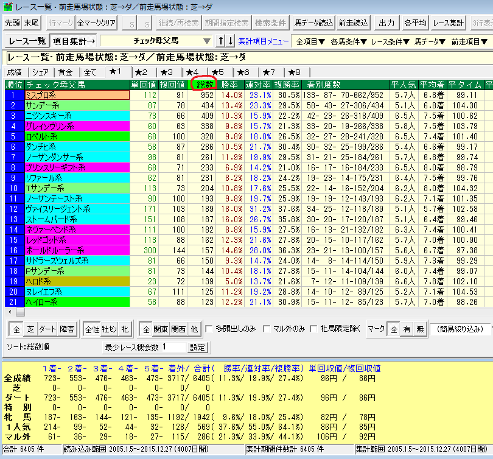The image size is (493, 459).
Task: Toggle the マル外のみ checkbox
Action: [x=267, y=329]
